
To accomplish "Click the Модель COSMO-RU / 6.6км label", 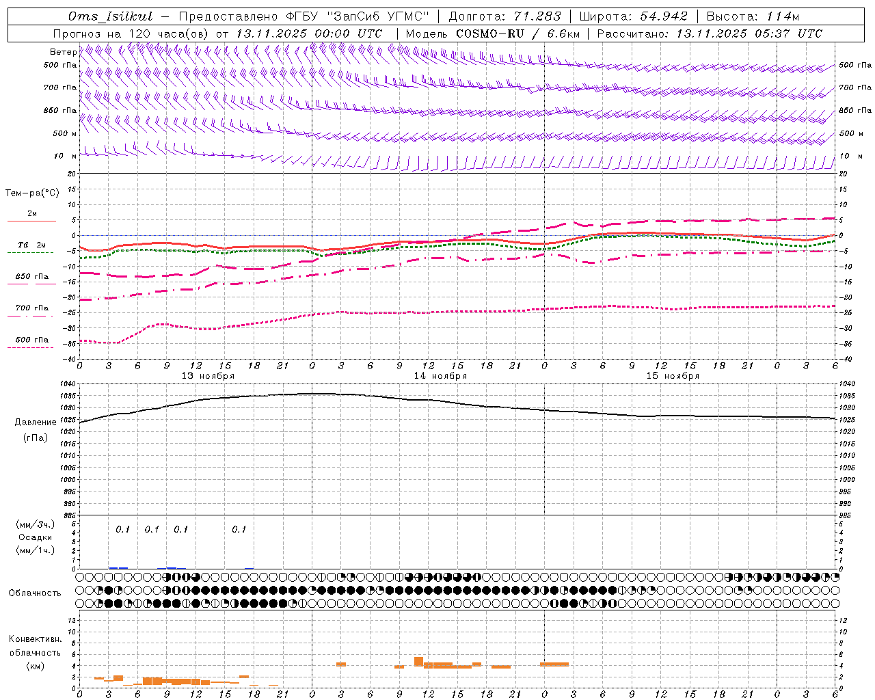I will click(493, 33).
